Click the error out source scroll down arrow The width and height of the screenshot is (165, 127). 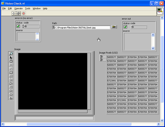click(x=153, y=48)
